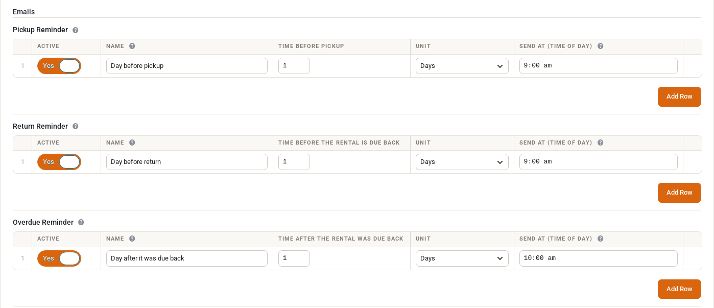Open the Pickup Reminder unit dropdown

(462, 66)
